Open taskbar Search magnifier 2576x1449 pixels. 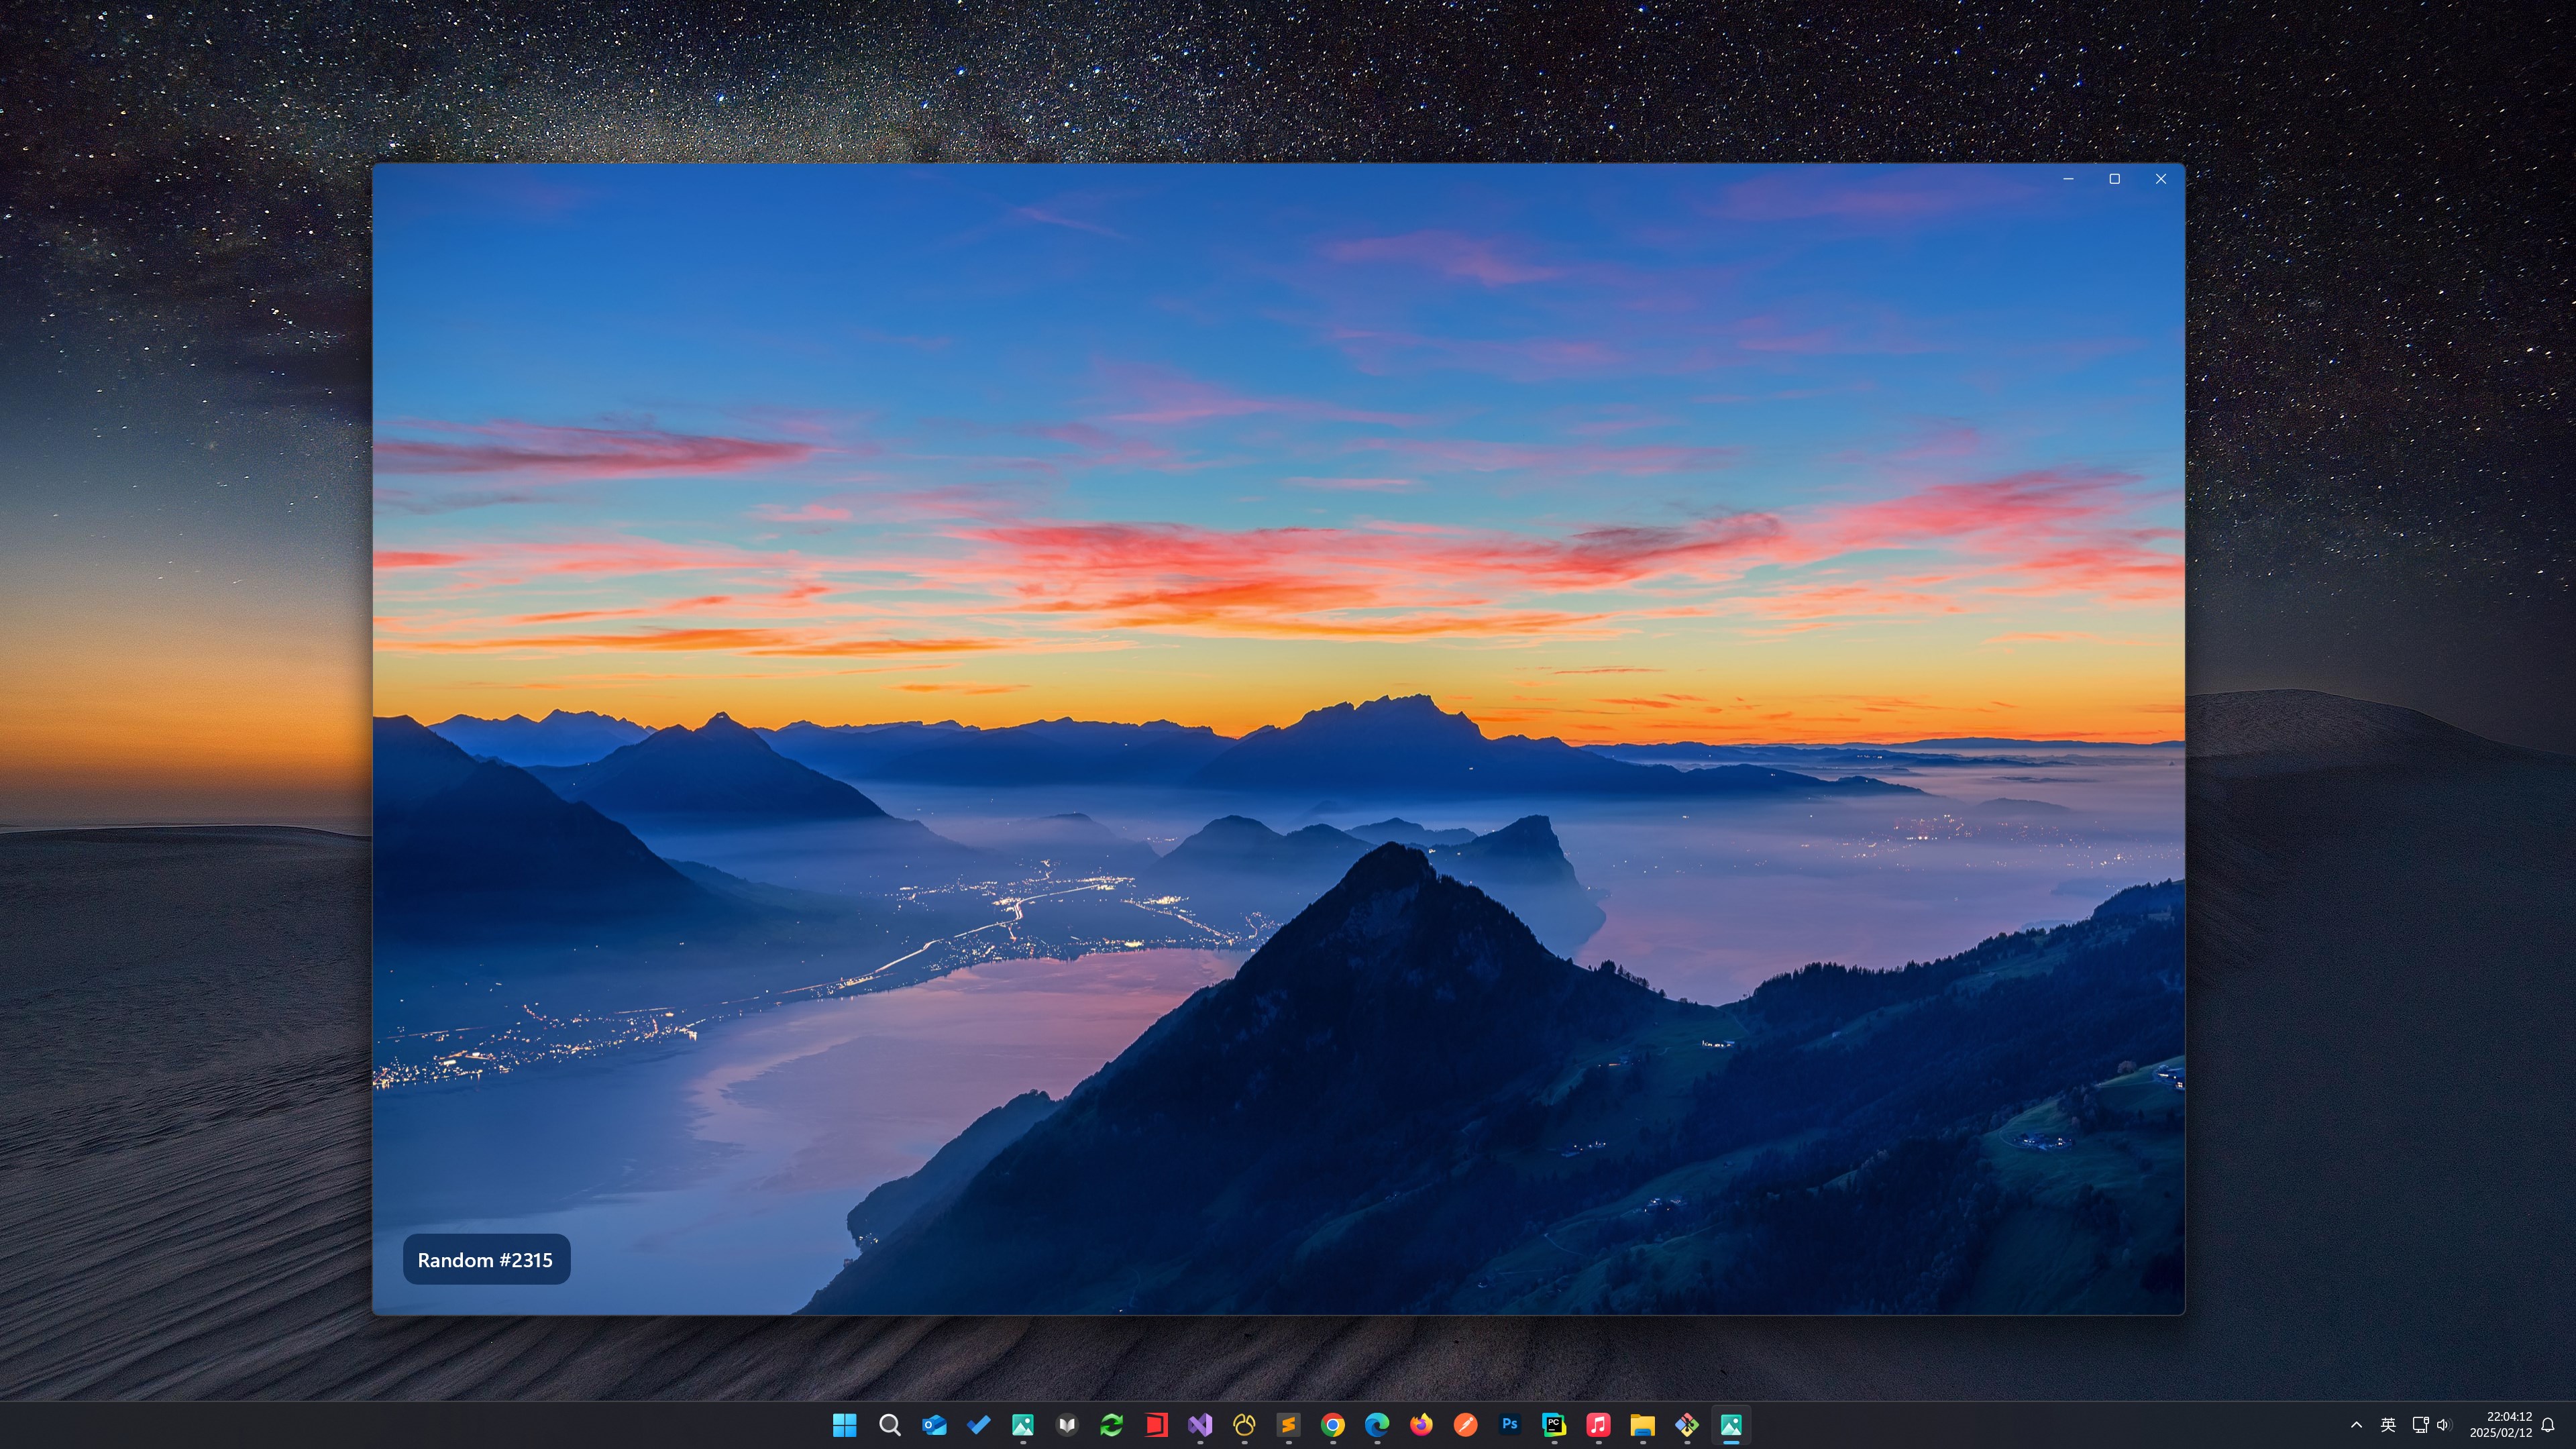point(889,1425)
